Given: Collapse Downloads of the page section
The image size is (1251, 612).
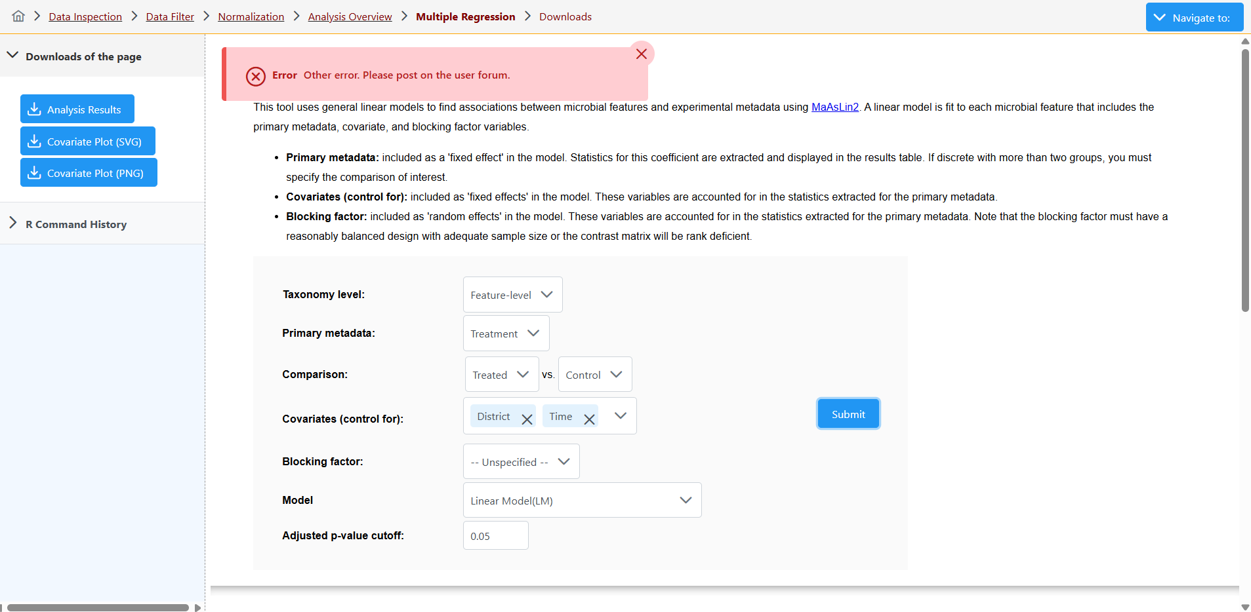Looking at the screenshot, I should 13,56.
